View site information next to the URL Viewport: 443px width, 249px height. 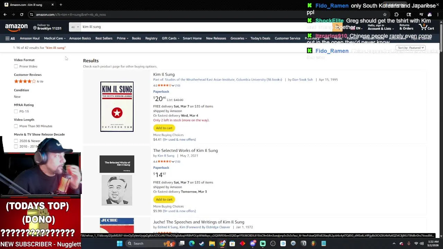pyautogui.click(x=31, y=15)
